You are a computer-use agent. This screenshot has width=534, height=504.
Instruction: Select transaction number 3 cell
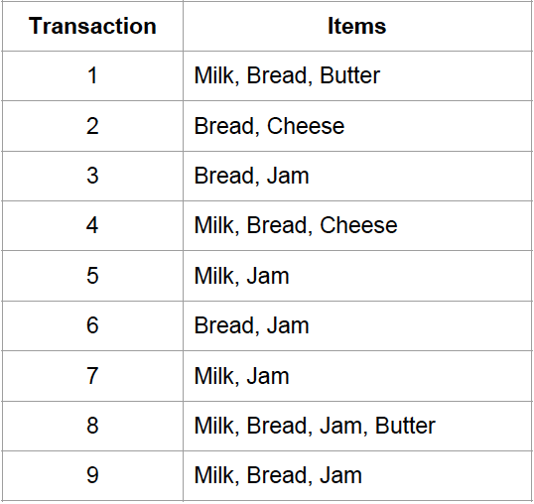point(92,176)
